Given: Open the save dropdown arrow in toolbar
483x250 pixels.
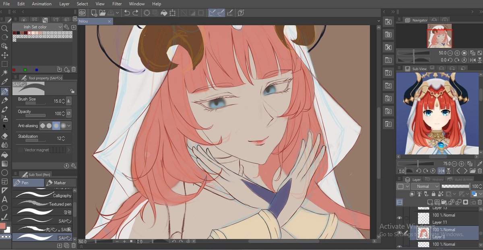Looking at the screenshot, I should (117, 13).
